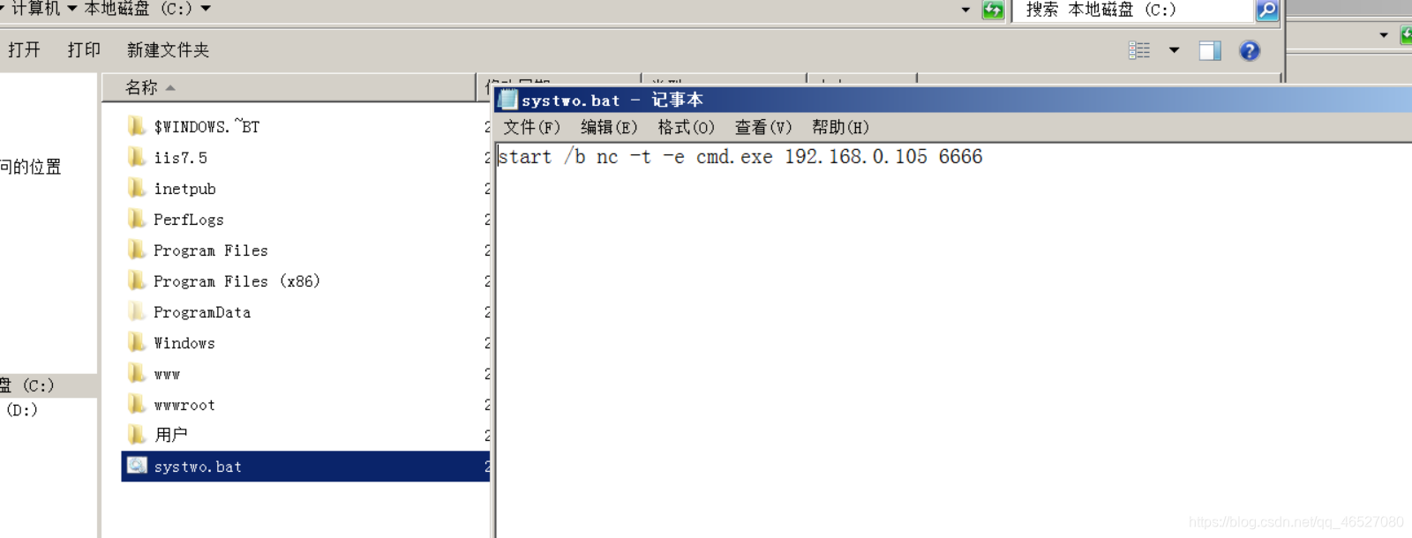1412x538 pixels.
Task: Click the search magnifier icon
Action: pos(1267,10)
